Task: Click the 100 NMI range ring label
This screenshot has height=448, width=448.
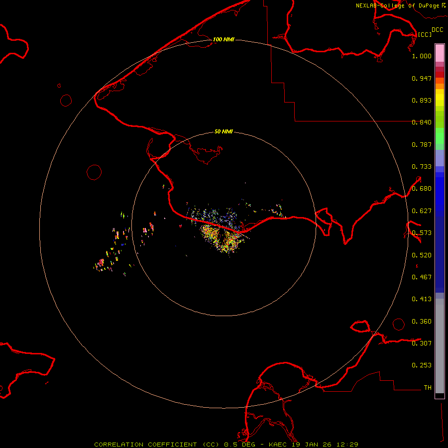Action: coord(224,39)
